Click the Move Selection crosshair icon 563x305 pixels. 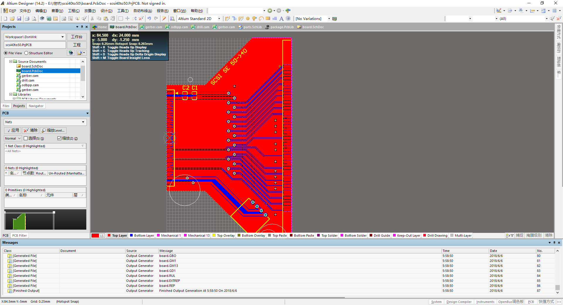click(127, 18)
